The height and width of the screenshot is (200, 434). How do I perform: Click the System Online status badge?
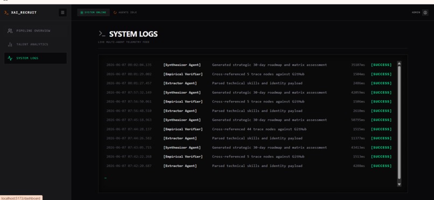(x=93, y=12)
